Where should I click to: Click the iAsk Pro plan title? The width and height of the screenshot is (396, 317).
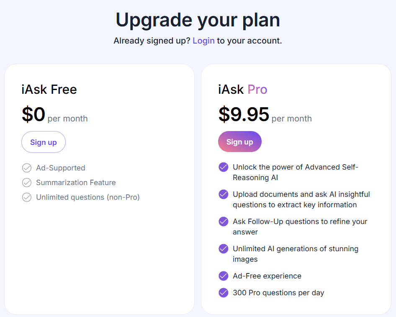[243, 89]
